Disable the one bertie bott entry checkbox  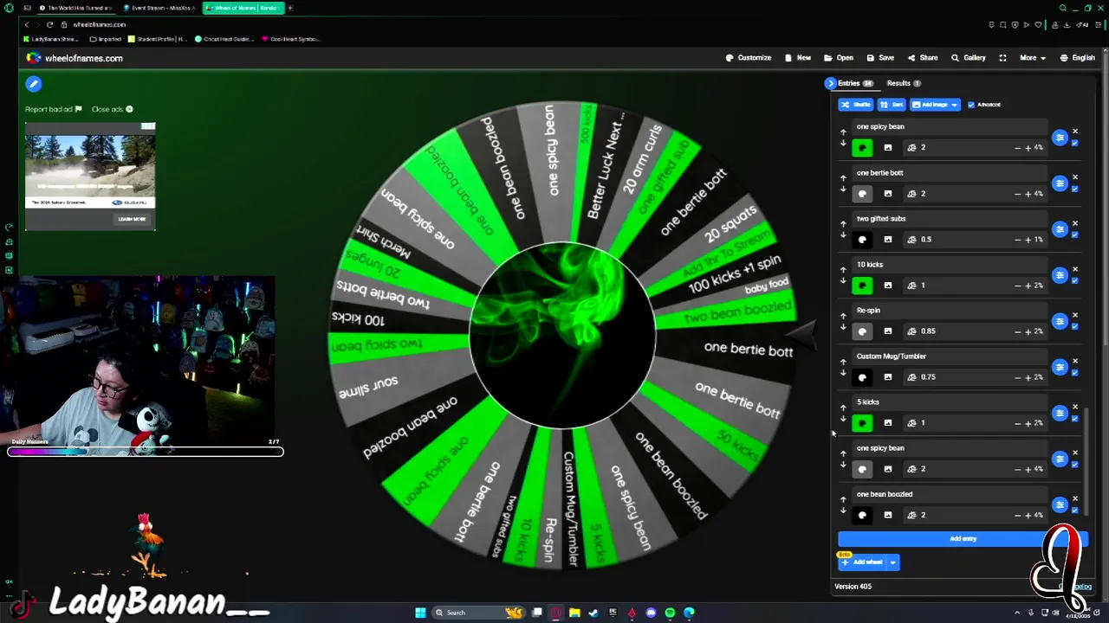1075,189
